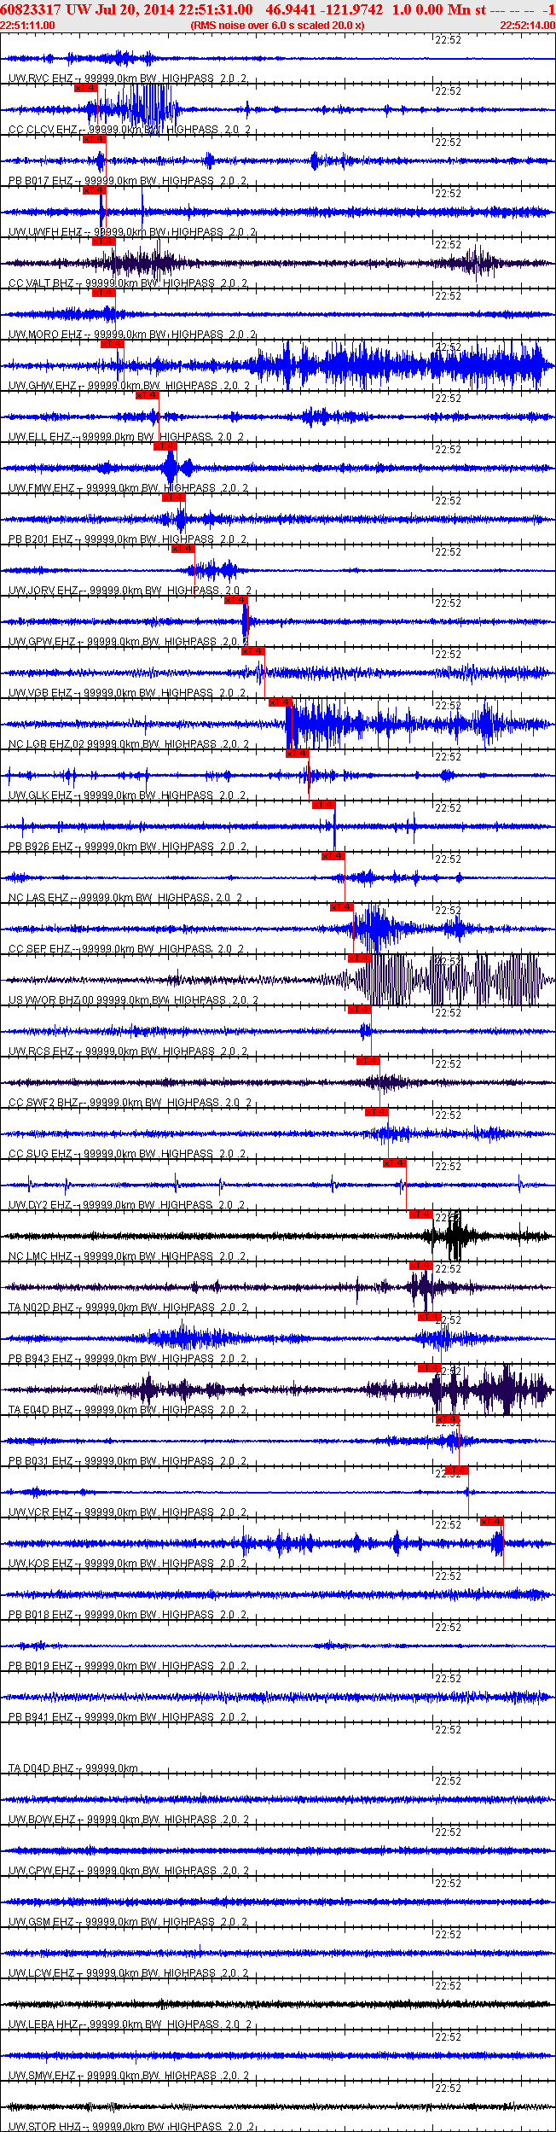Click the UW.RVC EHZ station label
The height and width of the screenshot is (2132, 556).
(x=41, y=79)
